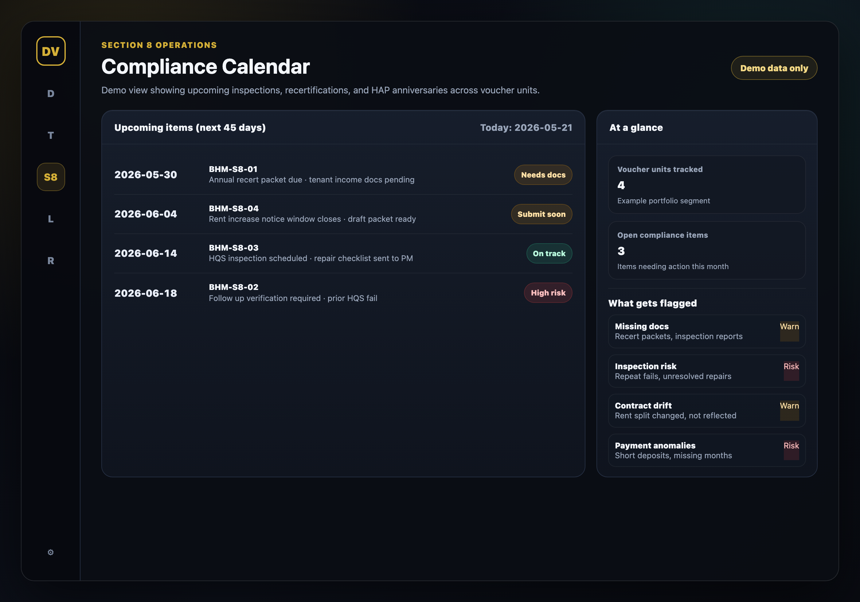Open settings via the gear icon

51,552
